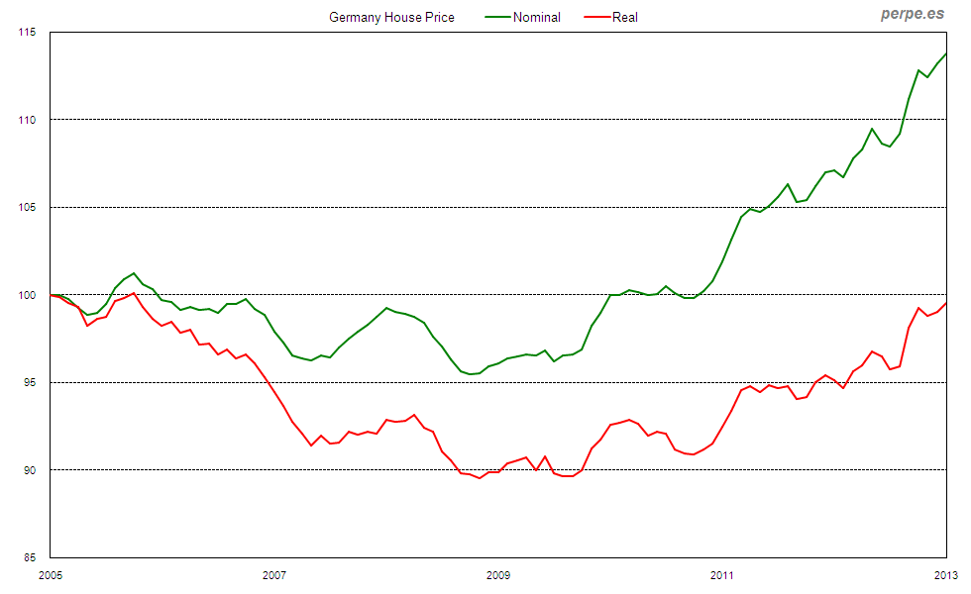
Task: Toggle the Real series legend label
Action: [624, 17]
